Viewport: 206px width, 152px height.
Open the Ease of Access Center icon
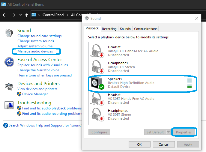pyautogui.click(x=9, y=62)
